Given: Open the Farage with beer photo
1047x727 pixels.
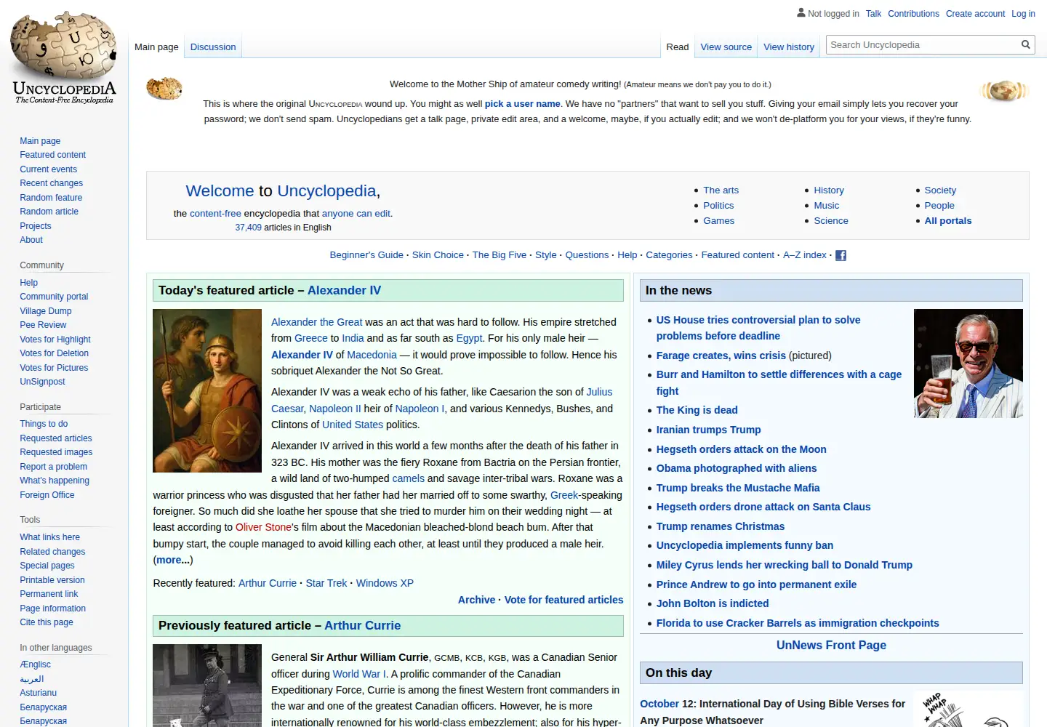Looking at the screenshot, I should [x=968, y=363].
